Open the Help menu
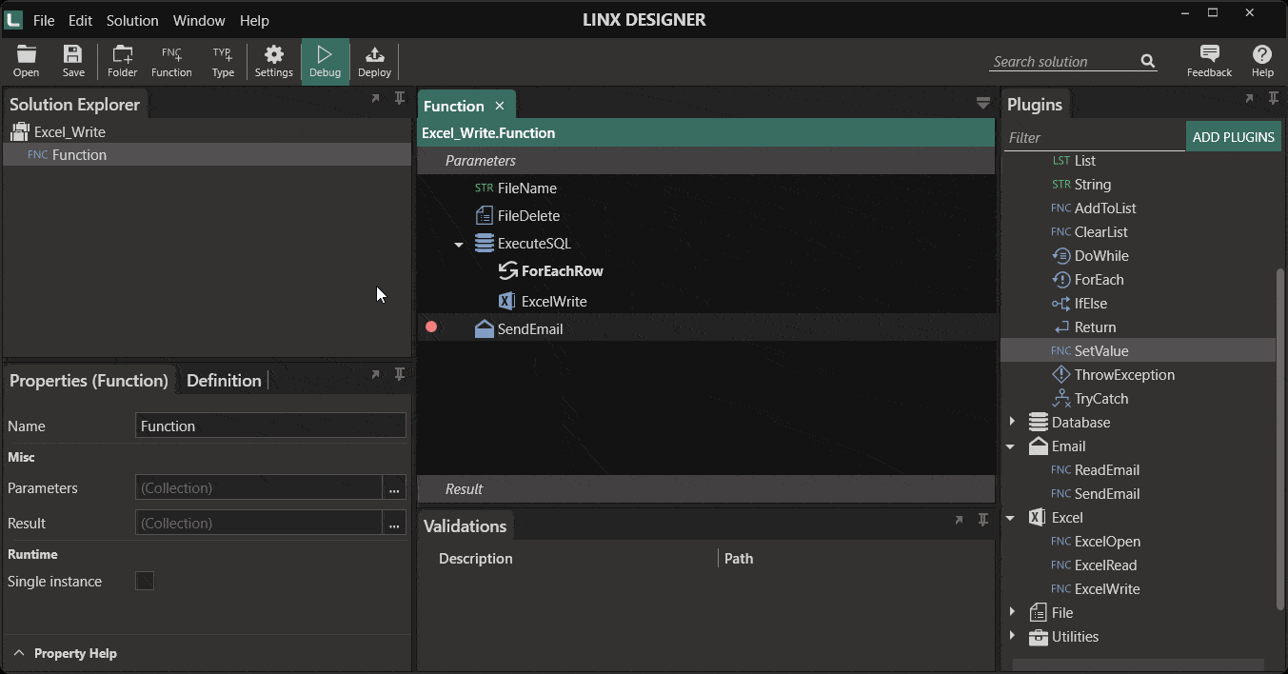 (x=254, y=20)
